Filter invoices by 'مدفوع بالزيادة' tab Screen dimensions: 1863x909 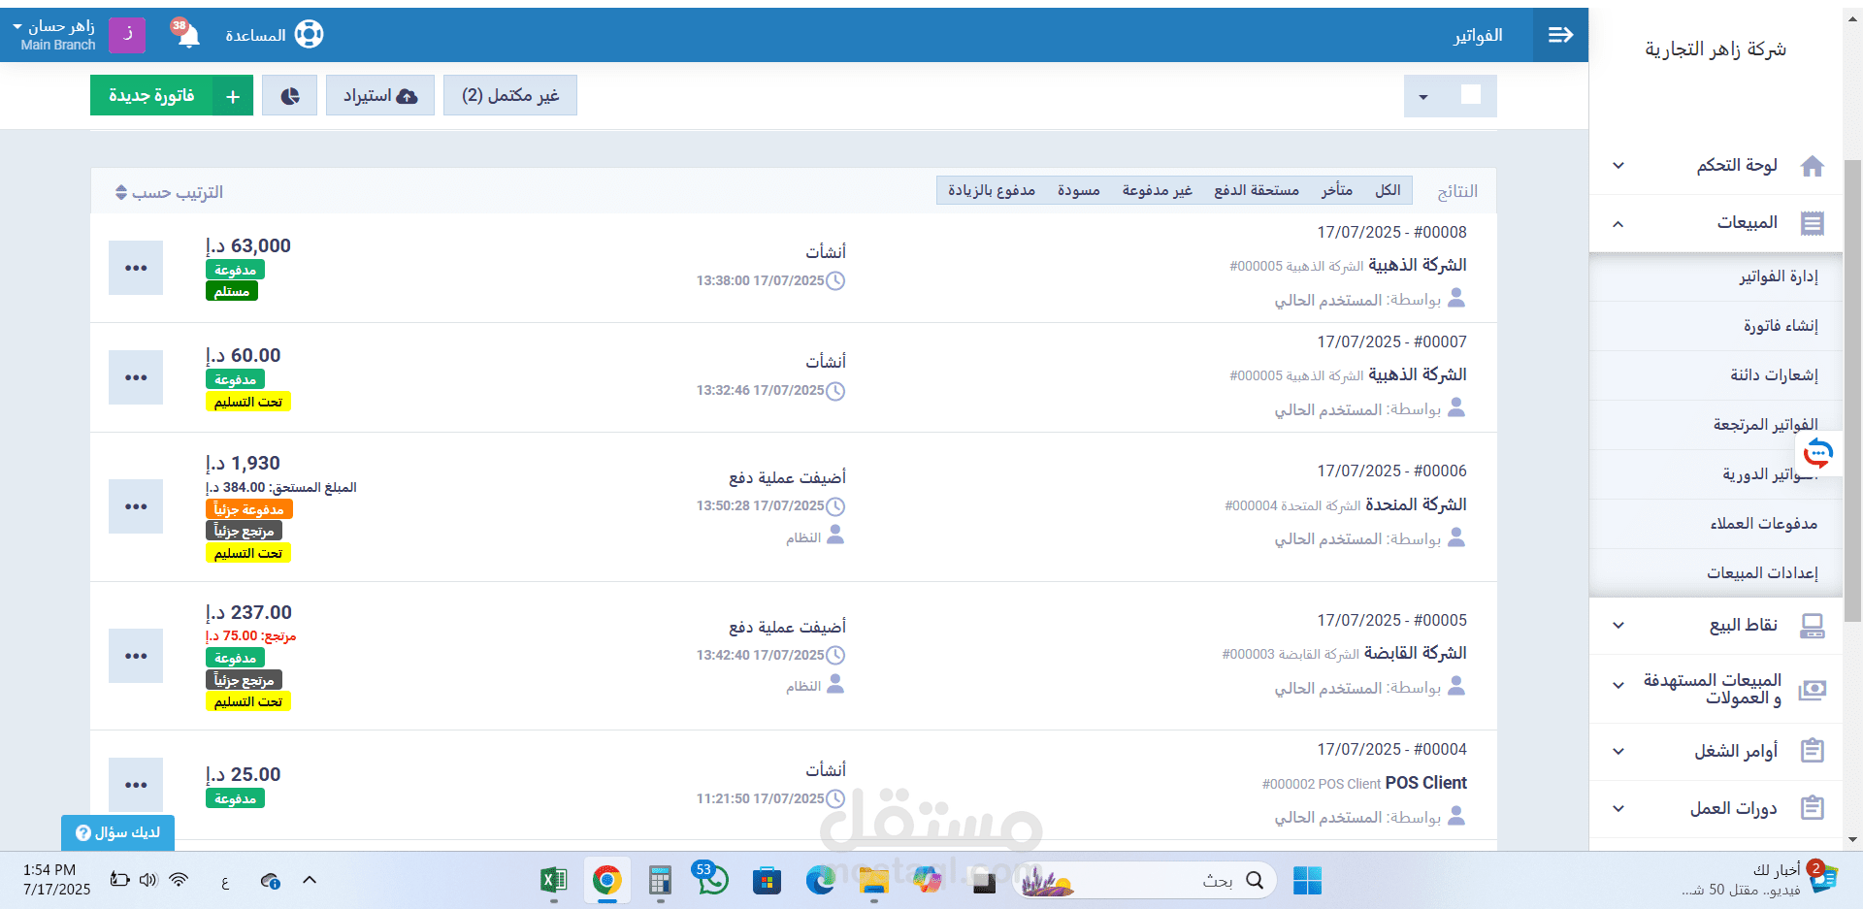[x=992, y=190]
